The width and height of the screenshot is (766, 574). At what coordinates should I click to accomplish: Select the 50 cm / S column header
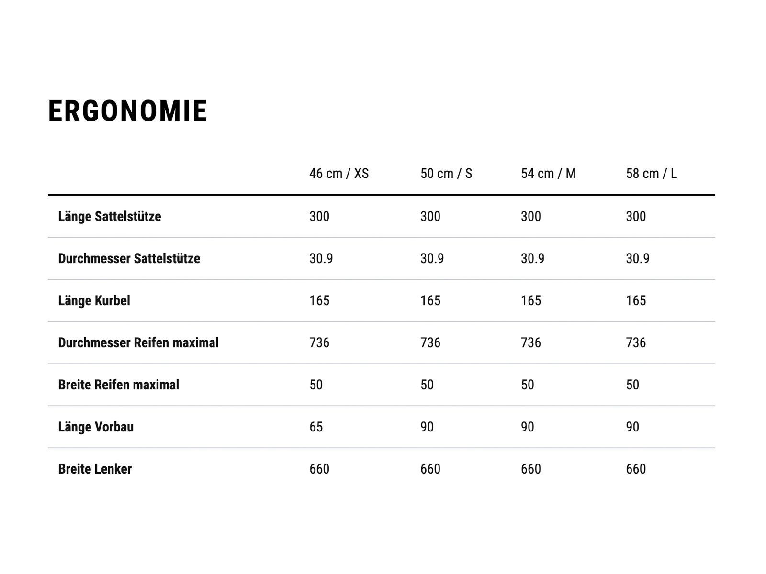[x=446, y=173]
